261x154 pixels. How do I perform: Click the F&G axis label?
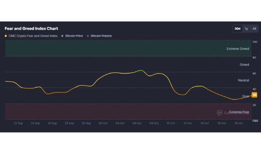click(x=255, y=121)
